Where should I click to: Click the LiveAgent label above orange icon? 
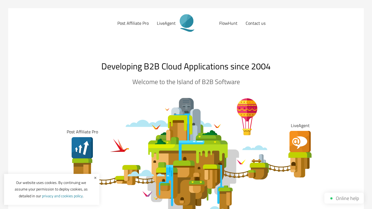click(x=300, y=126)
